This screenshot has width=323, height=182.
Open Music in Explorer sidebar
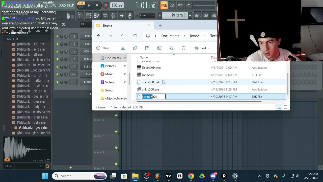click(x=109, y=74)
